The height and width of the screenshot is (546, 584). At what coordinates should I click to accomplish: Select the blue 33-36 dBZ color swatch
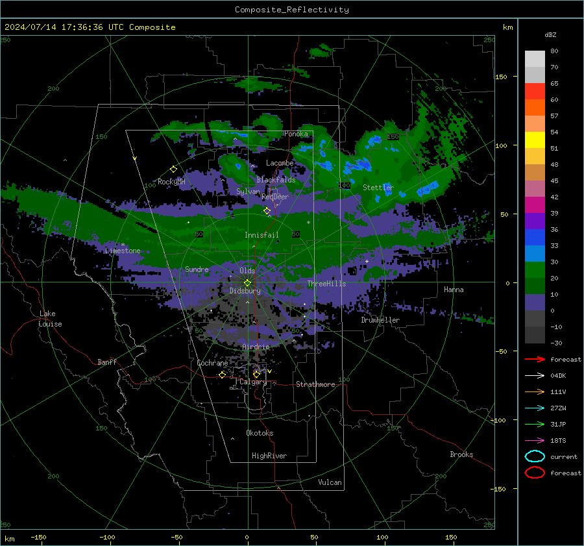pyautogui.click(x=535, y=238)
